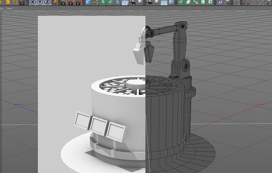The image size is (272, 173).
Task: Open the Cube primitive flyout
Action: [88, 2]
